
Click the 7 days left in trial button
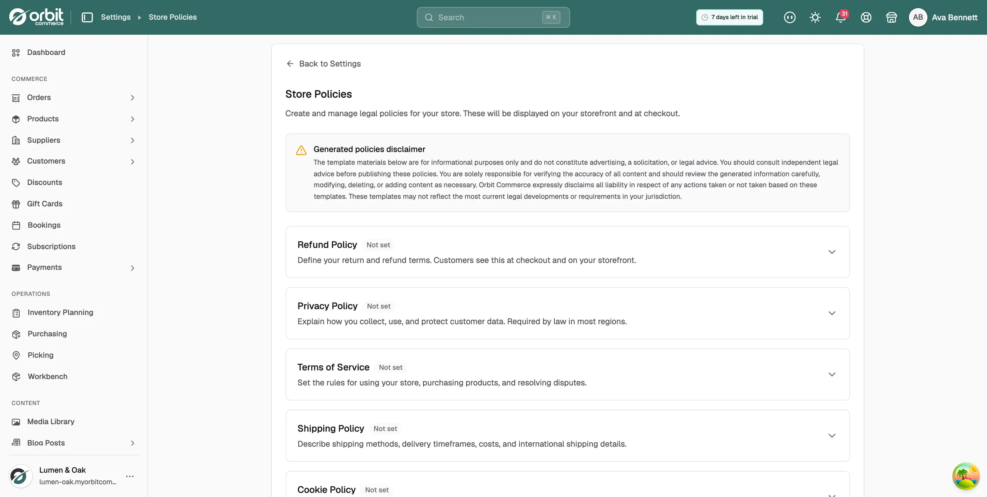pyautogui.click(x=729, y=17)
